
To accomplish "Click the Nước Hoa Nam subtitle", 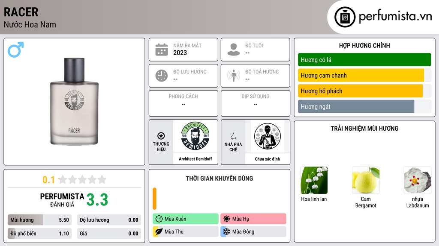I will tap(30, 24).
